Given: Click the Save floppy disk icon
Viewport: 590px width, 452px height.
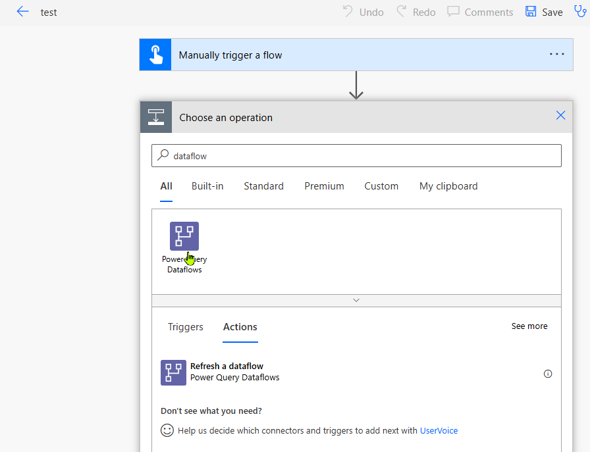Looking at the screenshot, I should click(531, 12).
